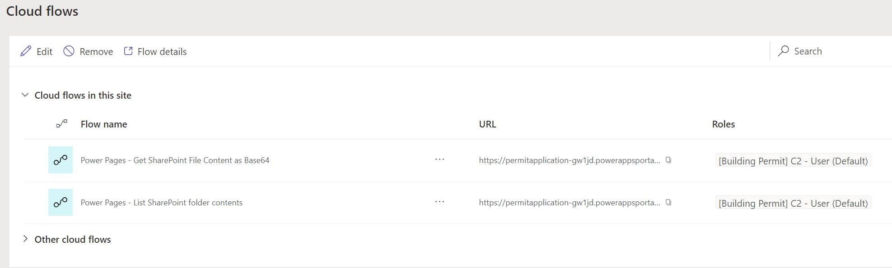Click the Remove icon next to Edit

[69, 51]
